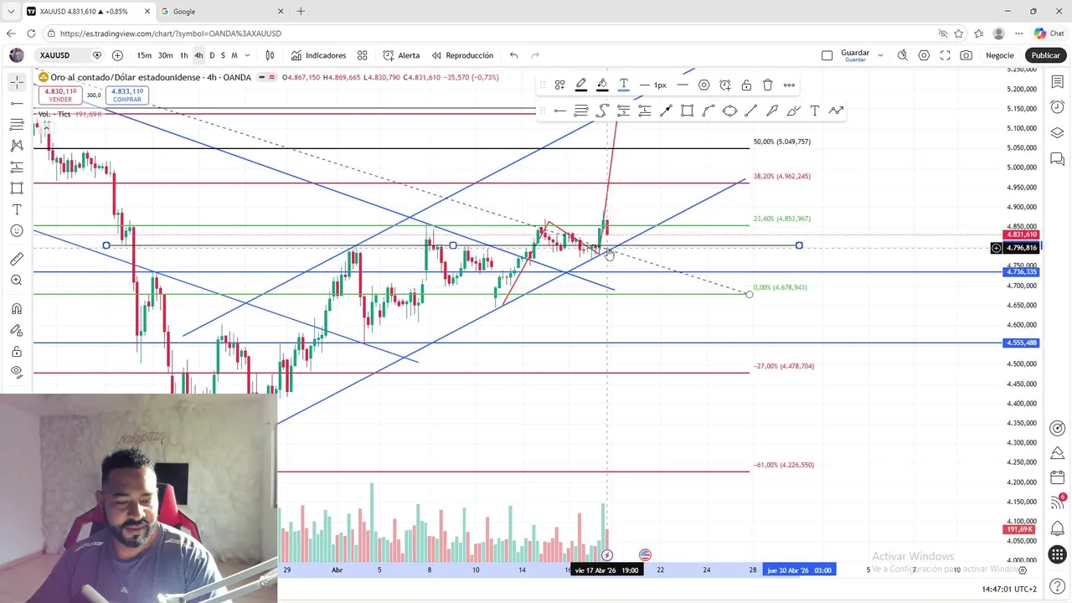The width and height of the screenshot is (1072, 603).
Task: Click the line color pencil icon
Action: point(581,85)
